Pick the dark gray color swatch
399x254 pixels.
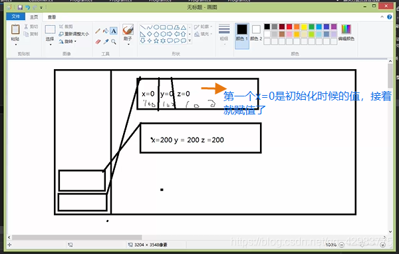point(274,27)
